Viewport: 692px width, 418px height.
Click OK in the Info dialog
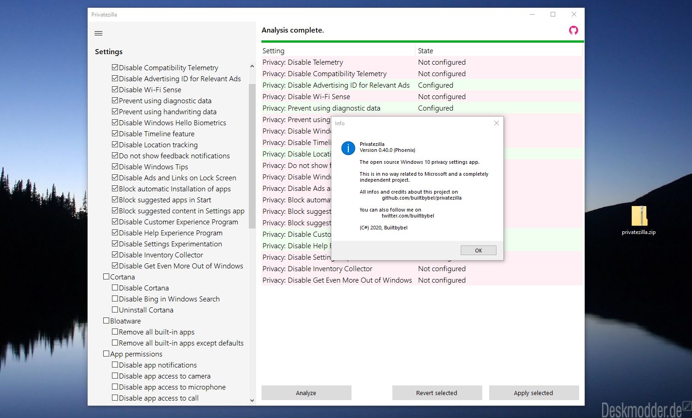[x=479, y=251]
